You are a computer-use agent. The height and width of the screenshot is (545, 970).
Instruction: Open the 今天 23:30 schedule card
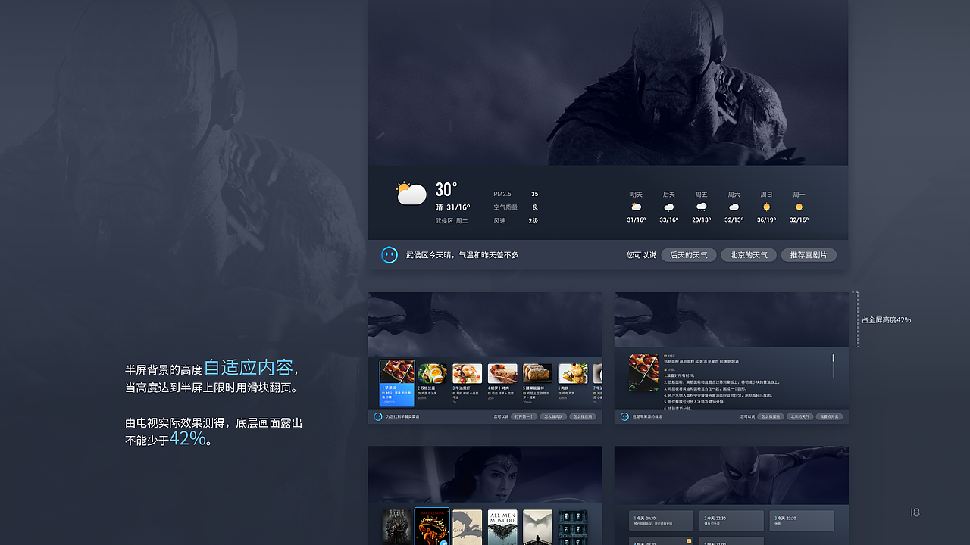click(802, 521)
